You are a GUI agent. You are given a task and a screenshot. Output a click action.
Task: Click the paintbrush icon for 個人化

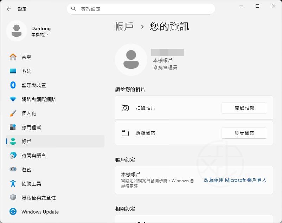tap(13, 113)
